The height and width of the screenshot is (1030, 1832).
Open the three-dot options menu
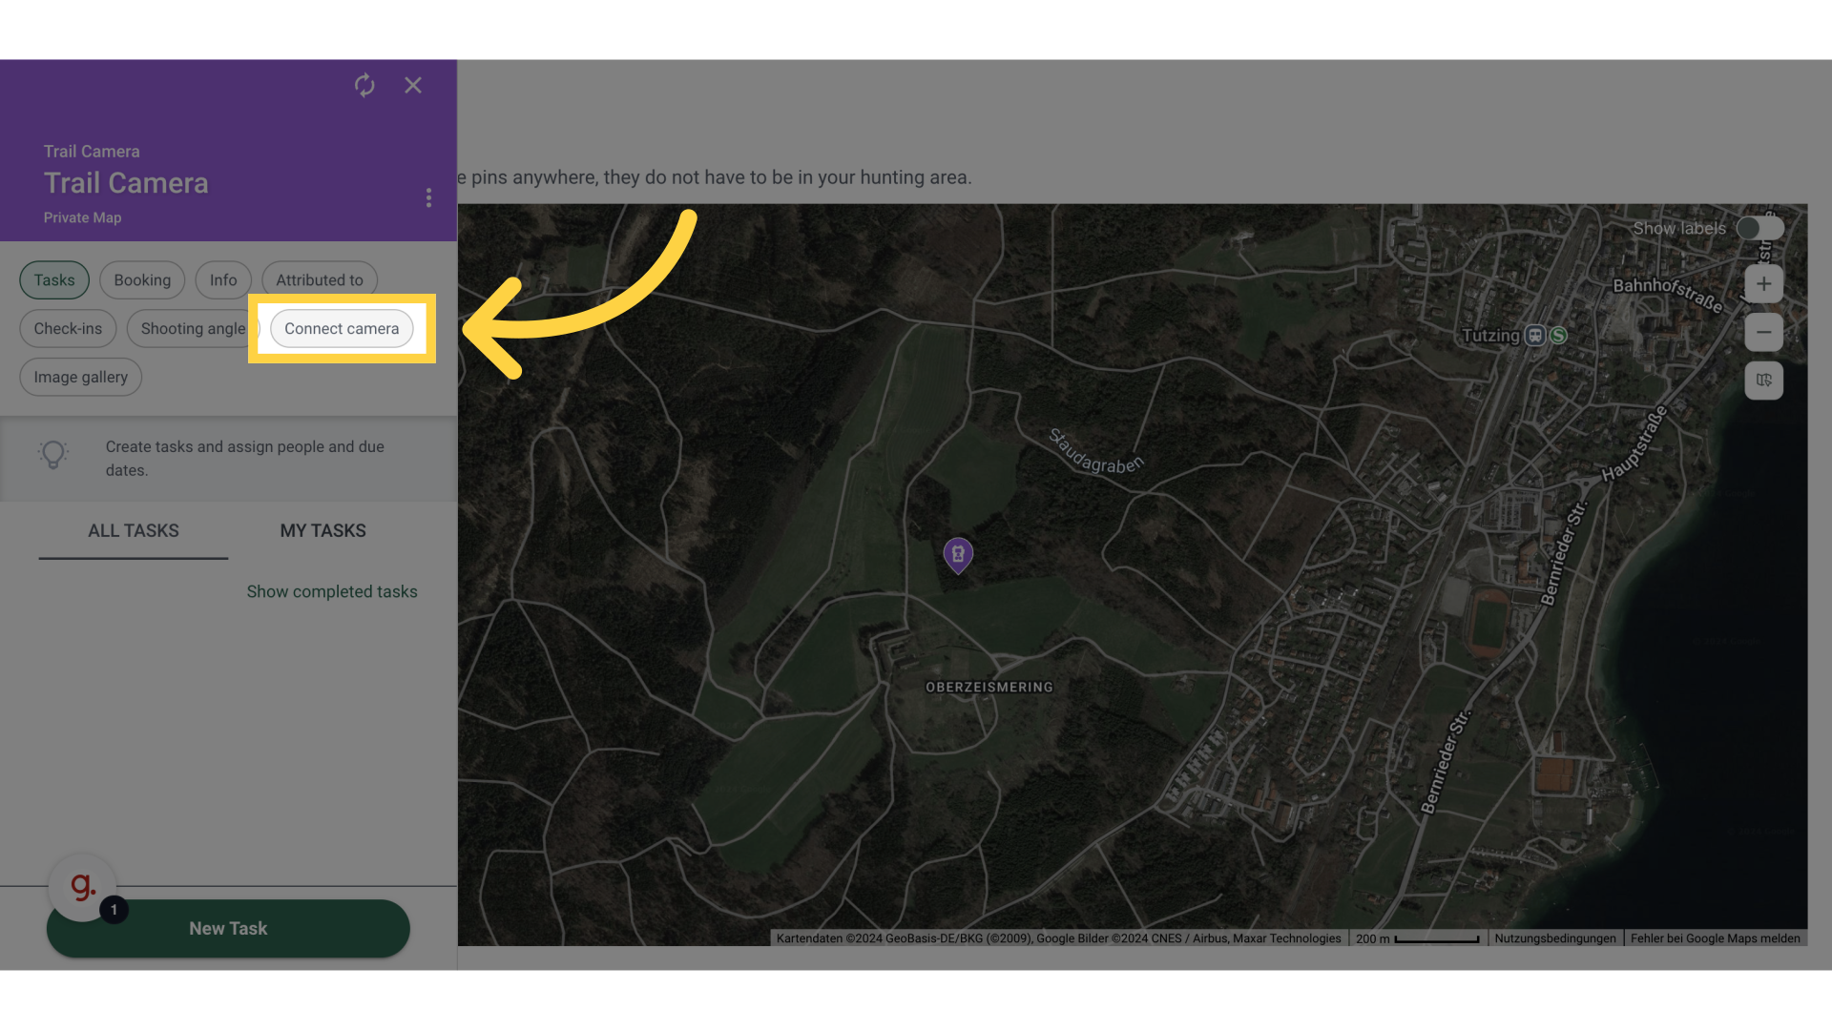(428, 197)
